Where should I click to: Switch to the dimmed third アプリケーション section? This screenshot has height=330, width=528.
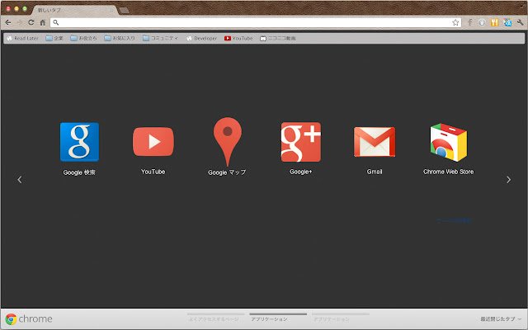point(341,318)
